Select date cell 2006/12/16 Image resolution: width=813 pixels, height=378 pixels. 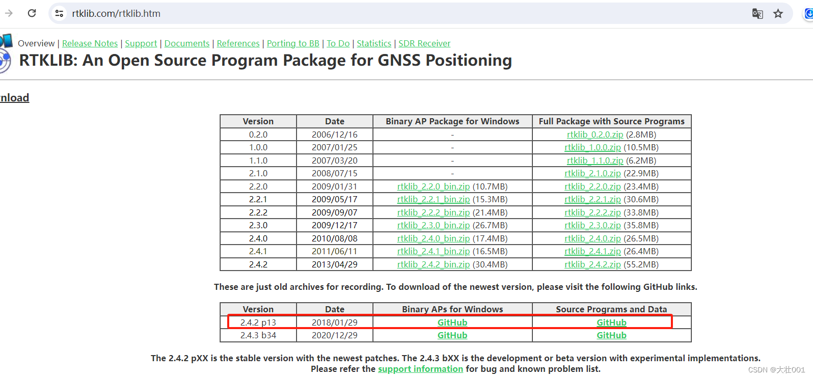335,134
